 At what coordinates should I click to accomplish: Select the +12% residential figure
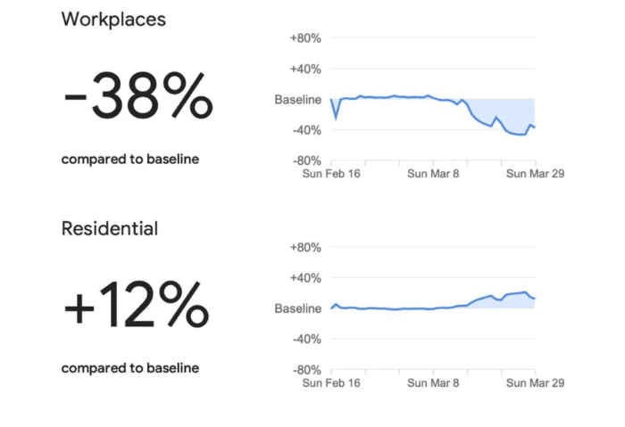(x=135, y=308)
